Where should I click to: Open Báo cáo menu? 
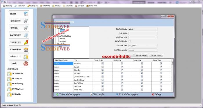tap(56, 6)
